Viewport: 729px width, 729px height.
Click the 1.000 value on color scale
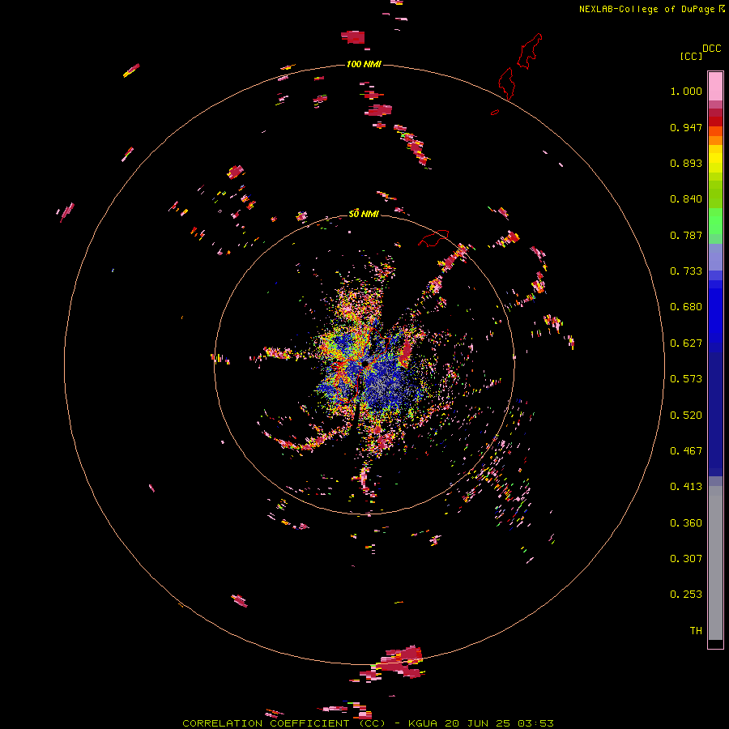point(686,91)
